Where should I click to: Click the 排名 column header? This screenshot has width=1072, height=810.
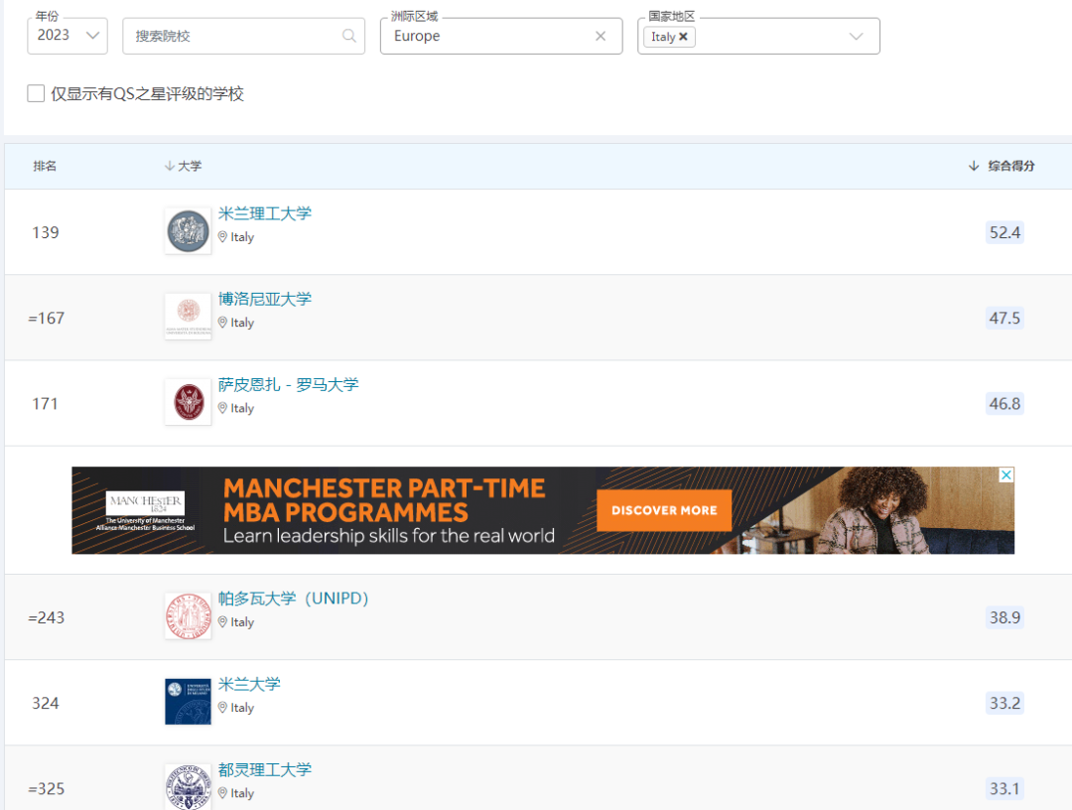(x=45, y=166)
